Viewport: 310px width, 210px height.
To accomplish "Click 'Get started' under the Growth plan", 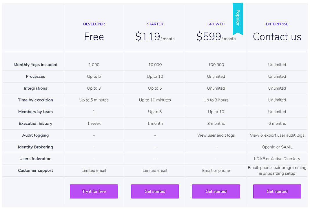I will tap(216, 191).
